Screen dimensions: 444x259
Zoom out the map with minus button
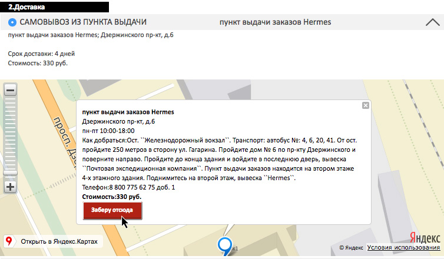coord(10,90)
